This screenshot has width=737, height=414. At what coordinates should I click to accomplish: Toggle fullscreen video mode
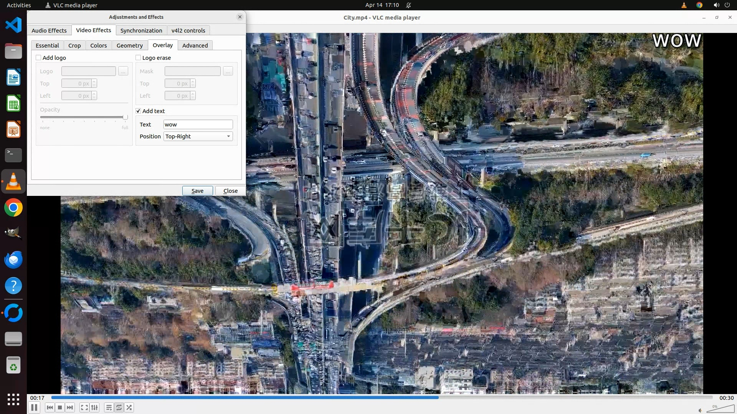(x=84, y=407)
